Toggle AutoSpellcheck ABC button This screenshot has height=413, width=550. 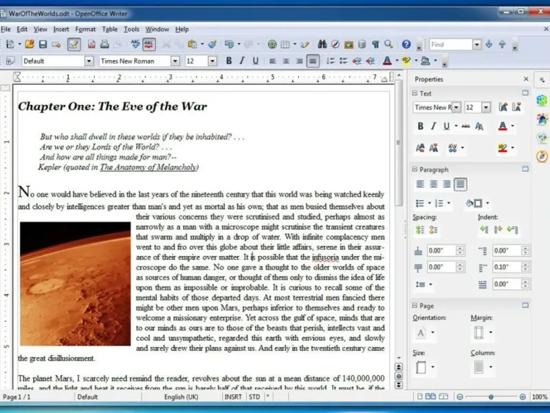tap(149, 44)
